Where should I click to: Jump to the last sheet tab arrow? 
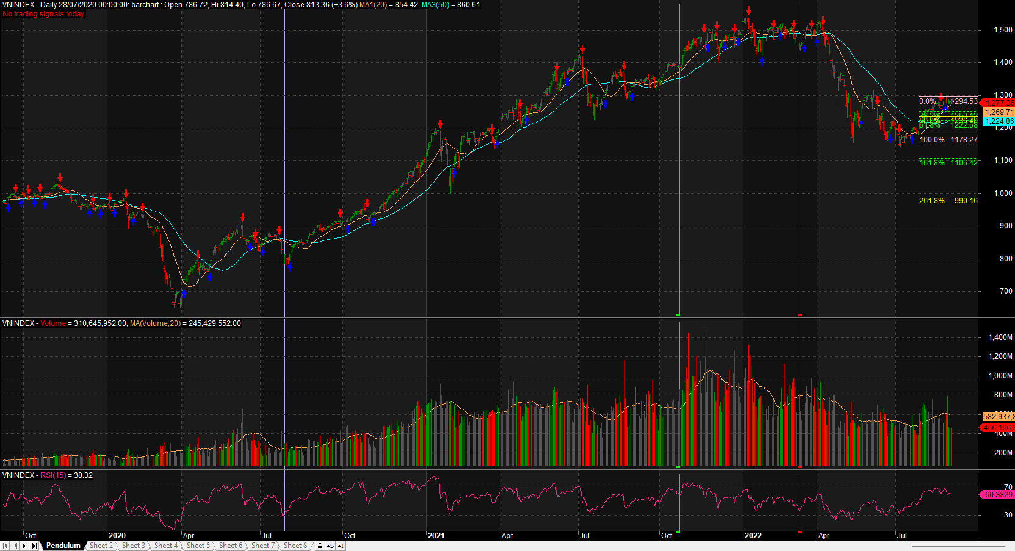(x=34, y=546)
